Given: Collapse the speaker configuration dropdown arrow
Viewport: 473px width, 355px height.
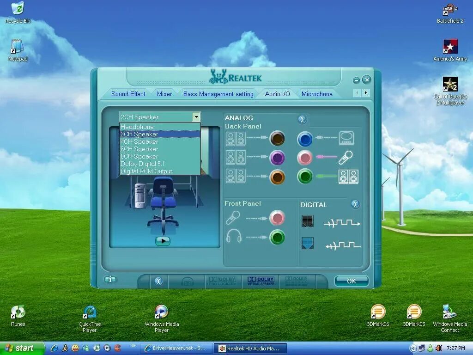Looking at the screenshot, I should [x=196, y=117].
